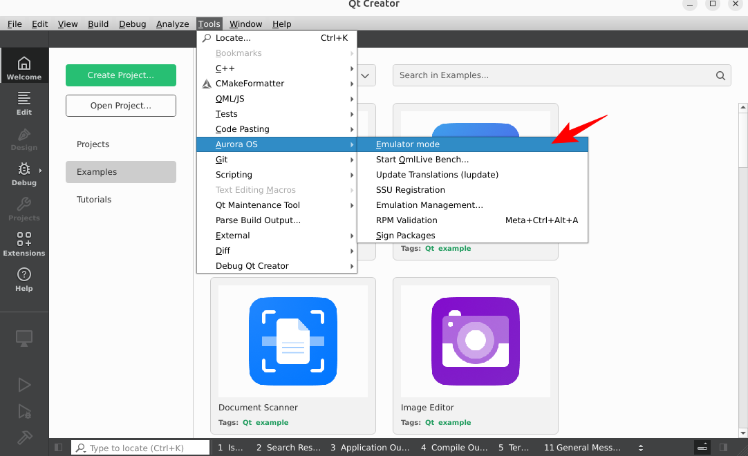748x456 pixels.
Task: Click the Run play button
Action: 24,384
